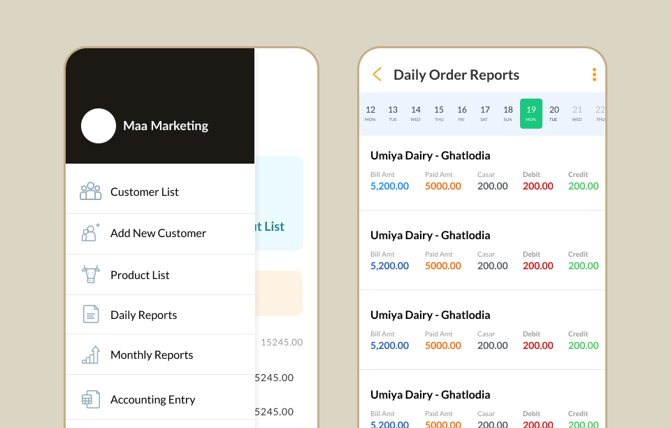The height and width of the screenshot is (428, 671).
Task: Click the Product List cow icon
Action: point(91,274)
